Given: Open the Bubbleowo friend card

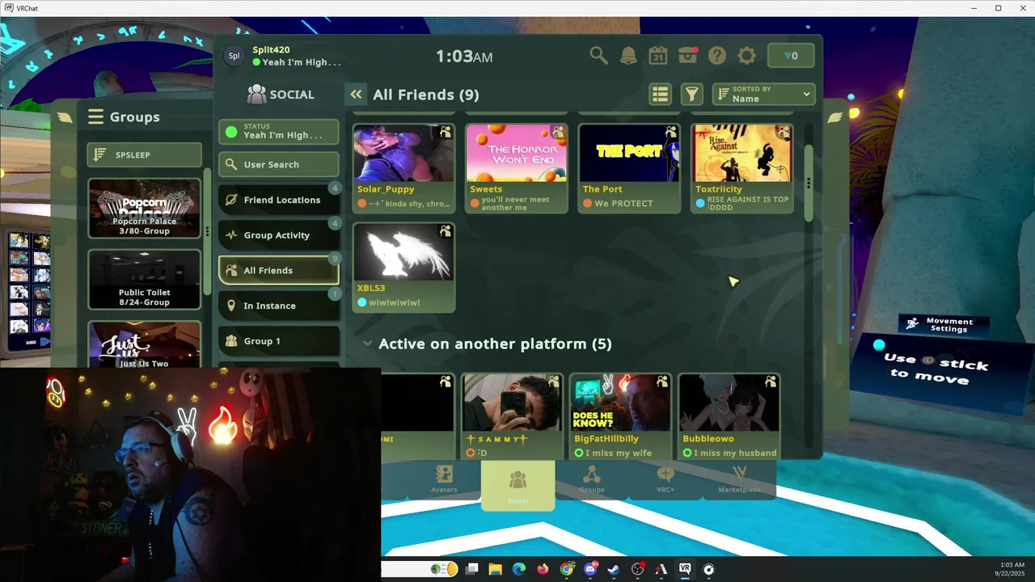Looking at the screenshot, I should [729, 416].
